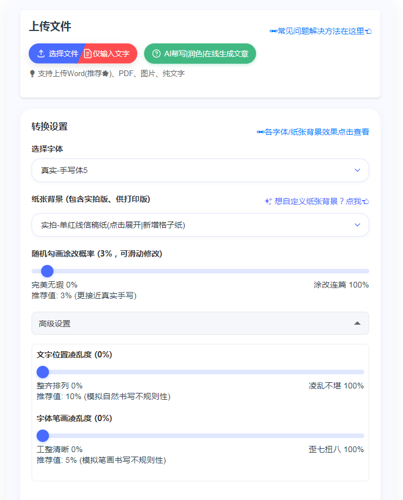The image size is (403, 500).
Task: Click 想自定义纸张背景？点我 link
Action: pyautogui.click(x=317, y=201)
